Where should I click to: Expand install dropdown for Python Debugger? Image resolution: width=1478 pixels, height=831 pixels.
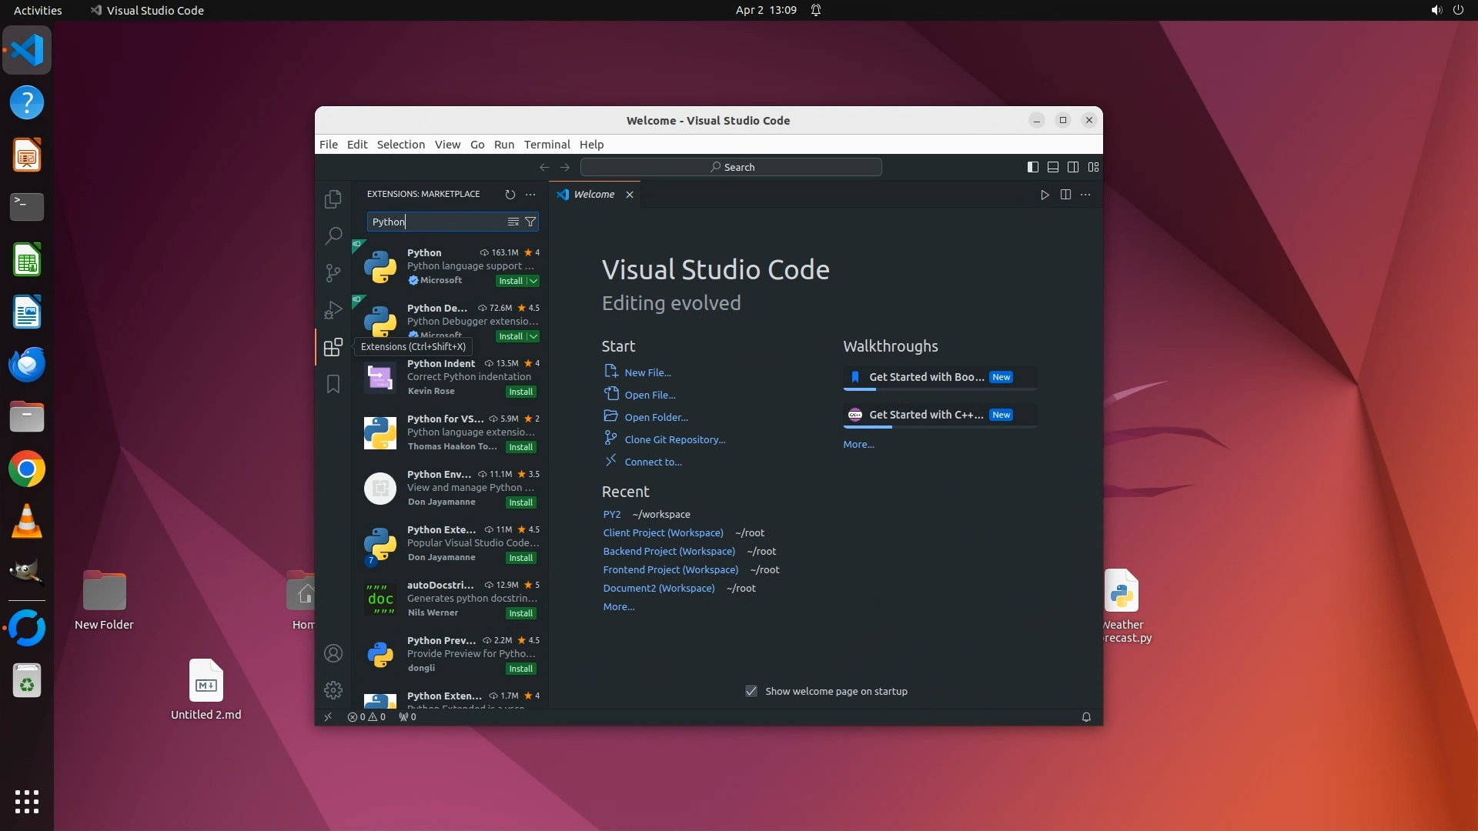click(x=533, y=336)
